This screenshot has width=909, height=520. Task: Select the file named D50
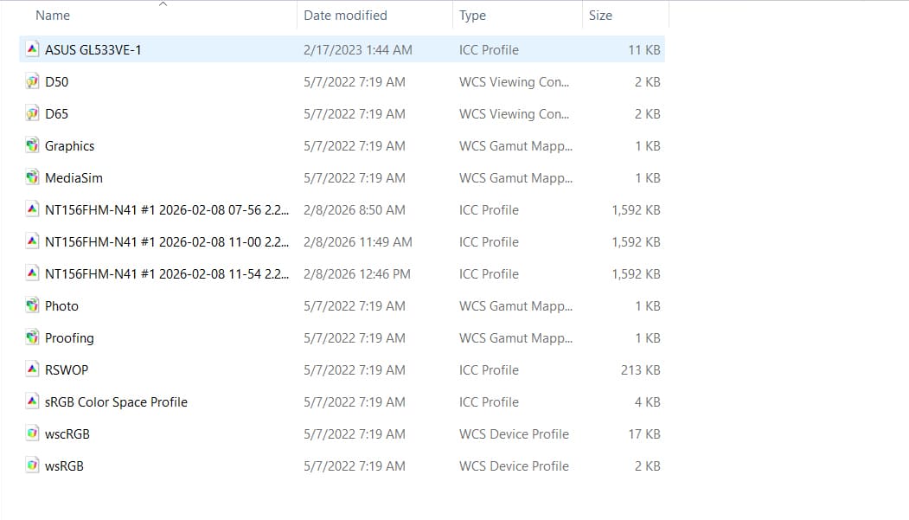click(56, 81)
